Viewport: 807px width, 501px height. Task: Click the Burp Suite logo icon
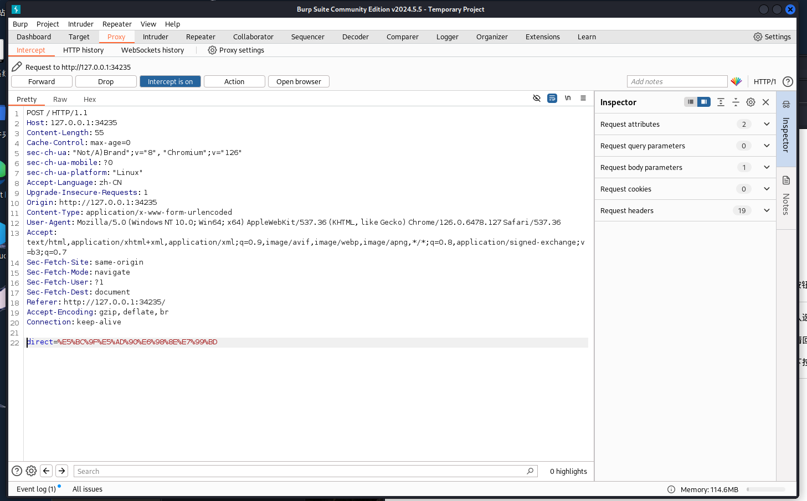16,9
